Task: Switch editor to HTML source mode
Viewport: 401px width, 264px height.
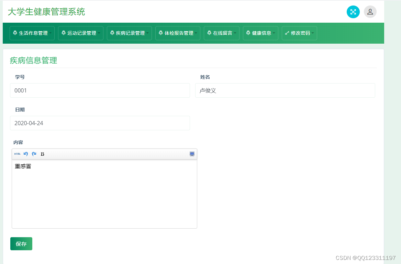Action: click(x=18, y=154)
